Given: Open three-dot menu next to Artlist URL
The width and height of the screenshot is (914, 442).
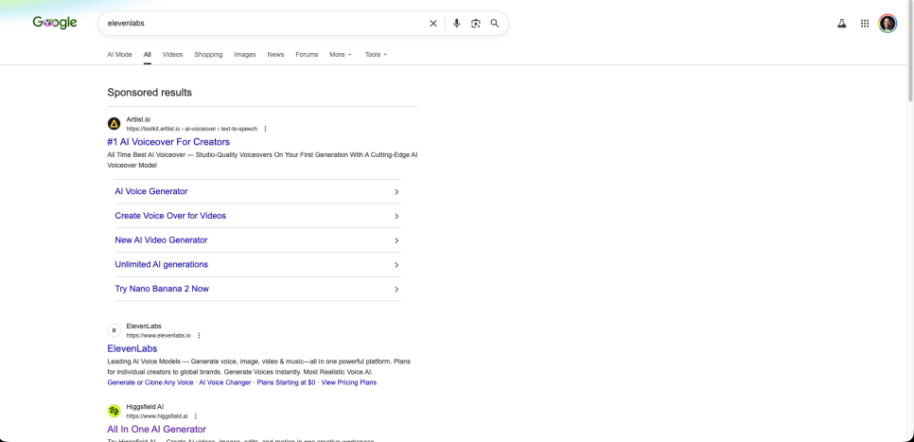Looking at the screenshot, I should click(265, 129).
